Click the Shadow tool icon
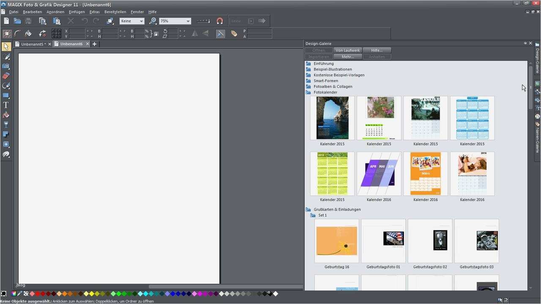This screenshot has height=304, width=541. pos(6,134)
